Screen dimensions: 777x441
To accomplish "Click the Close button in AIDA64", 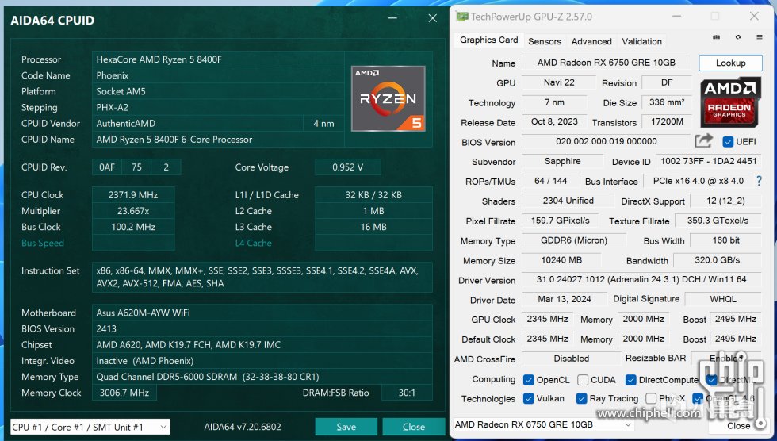I will pyautogui.click(x=413, y=427).
